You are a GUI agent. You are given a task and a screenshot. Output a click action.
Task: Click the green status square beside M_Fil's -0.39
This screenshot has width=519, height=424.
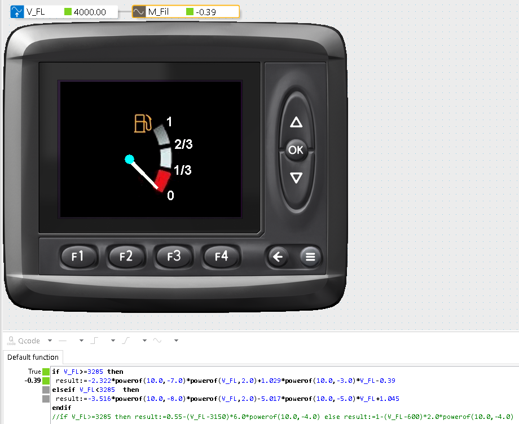click(190, 12)
